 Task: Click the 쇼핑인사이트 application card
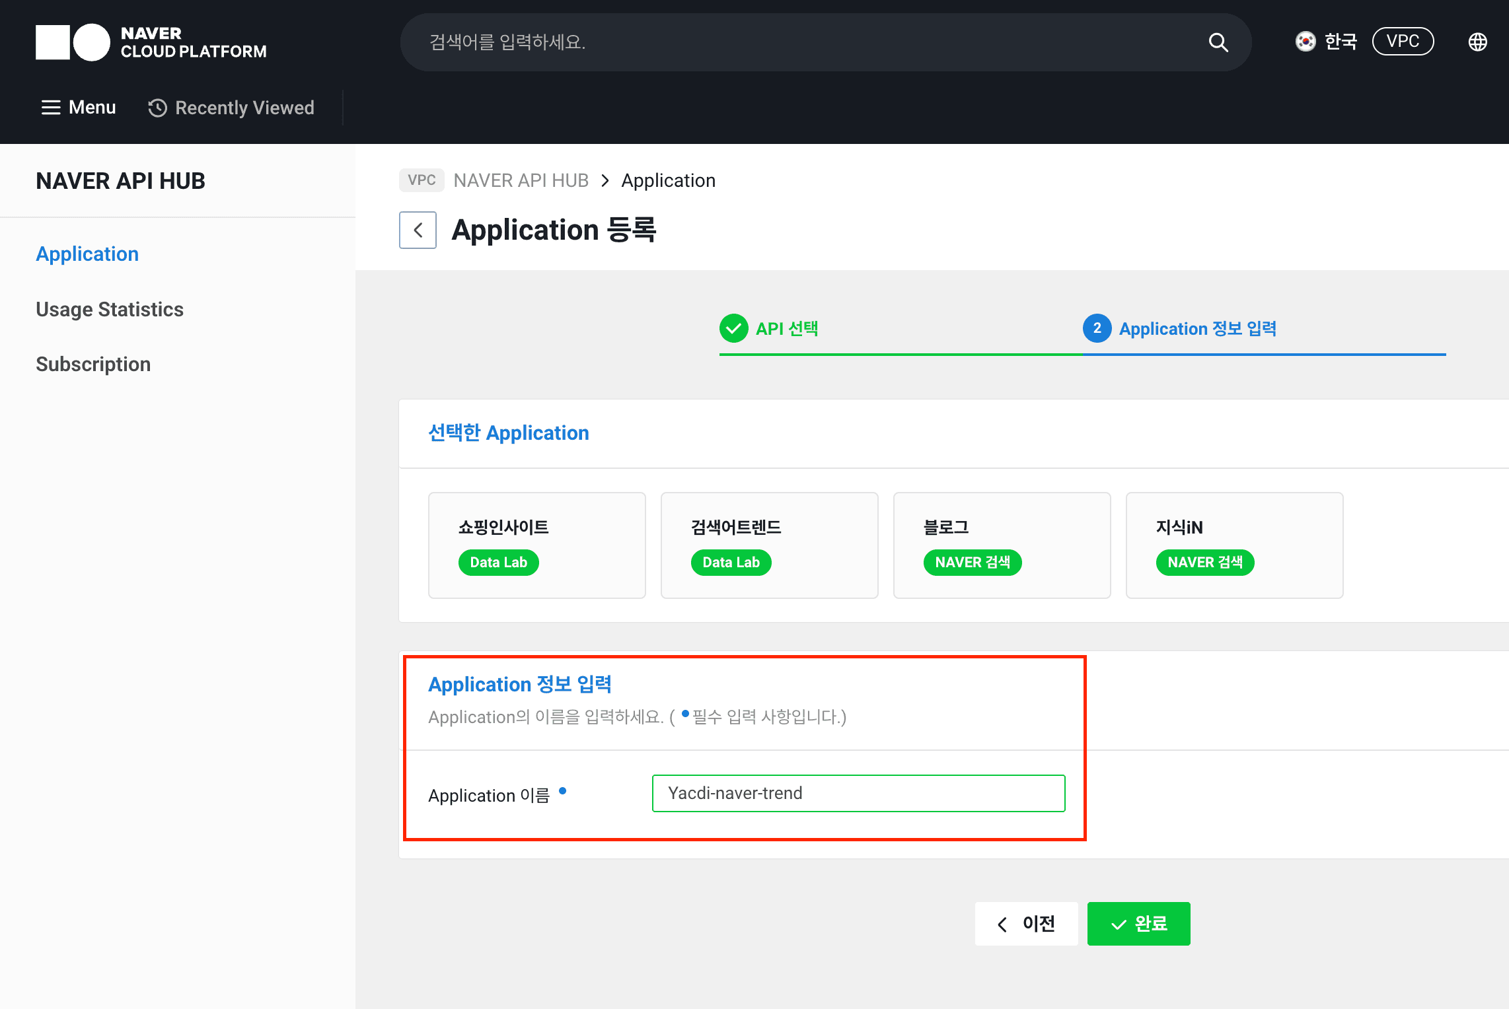(536, 545)
